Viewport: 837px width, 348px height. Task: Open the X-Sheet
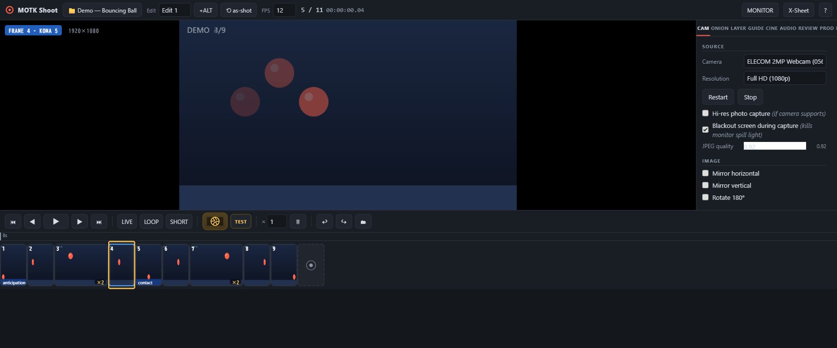[x=798, y=10]
